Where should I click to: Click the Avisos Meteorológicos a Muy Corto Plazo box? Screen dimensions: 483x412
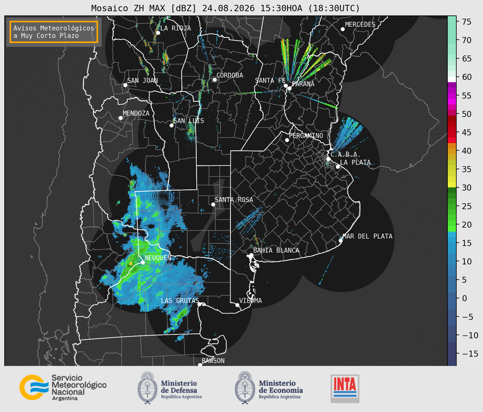(54, 32)
